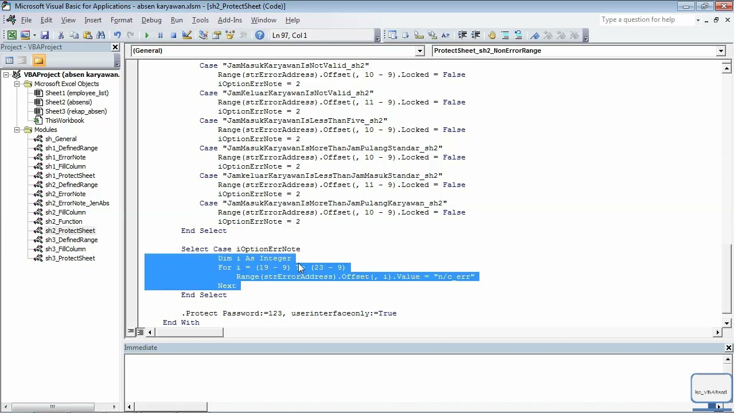Switch to Procedure View at code bottom
Image resolution: width=734 pixels, height=413 pixels.
tap(131, 332)
